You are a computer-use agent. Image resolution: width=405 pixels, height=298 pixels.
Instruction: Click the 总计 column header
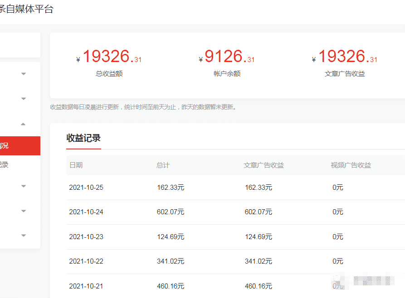click(x=163, y=165)
